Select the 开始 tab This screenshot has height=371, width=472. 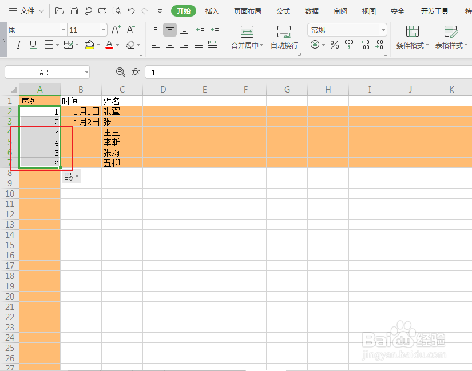tap(184, 11)
